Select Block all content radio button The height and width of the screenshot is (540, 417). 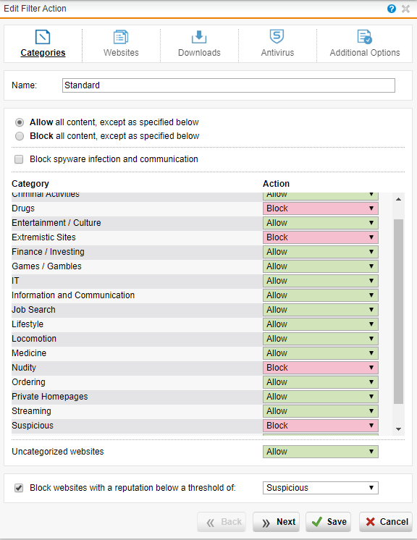pos(20,136)
